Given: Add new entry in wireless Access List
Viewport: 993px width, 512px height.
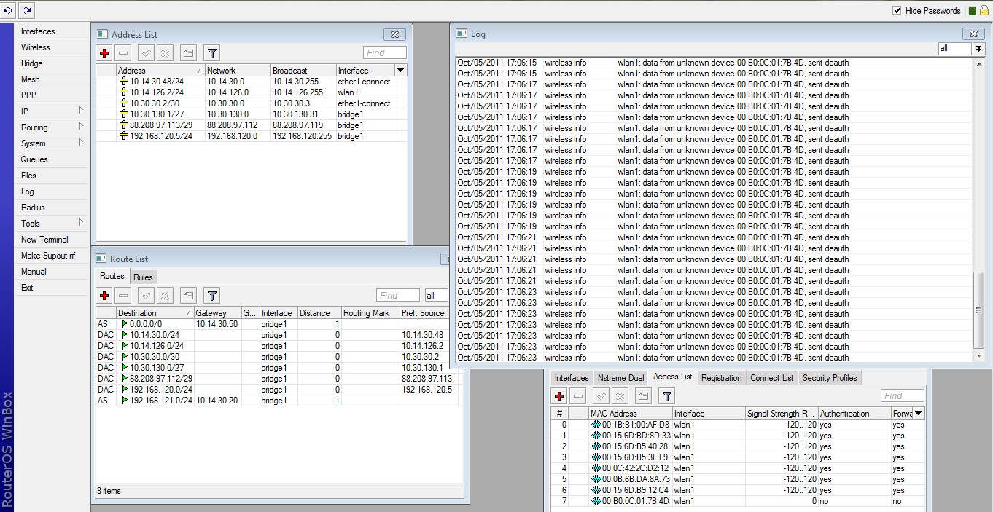Looking at the screenshot, I should pos(559,395).
